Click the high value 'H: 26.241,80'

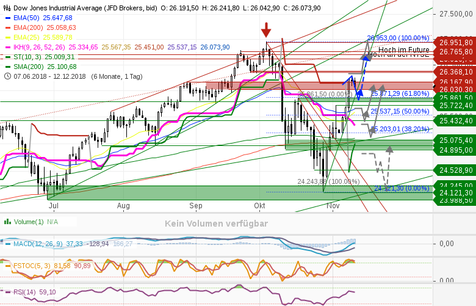tap(221, 8)
